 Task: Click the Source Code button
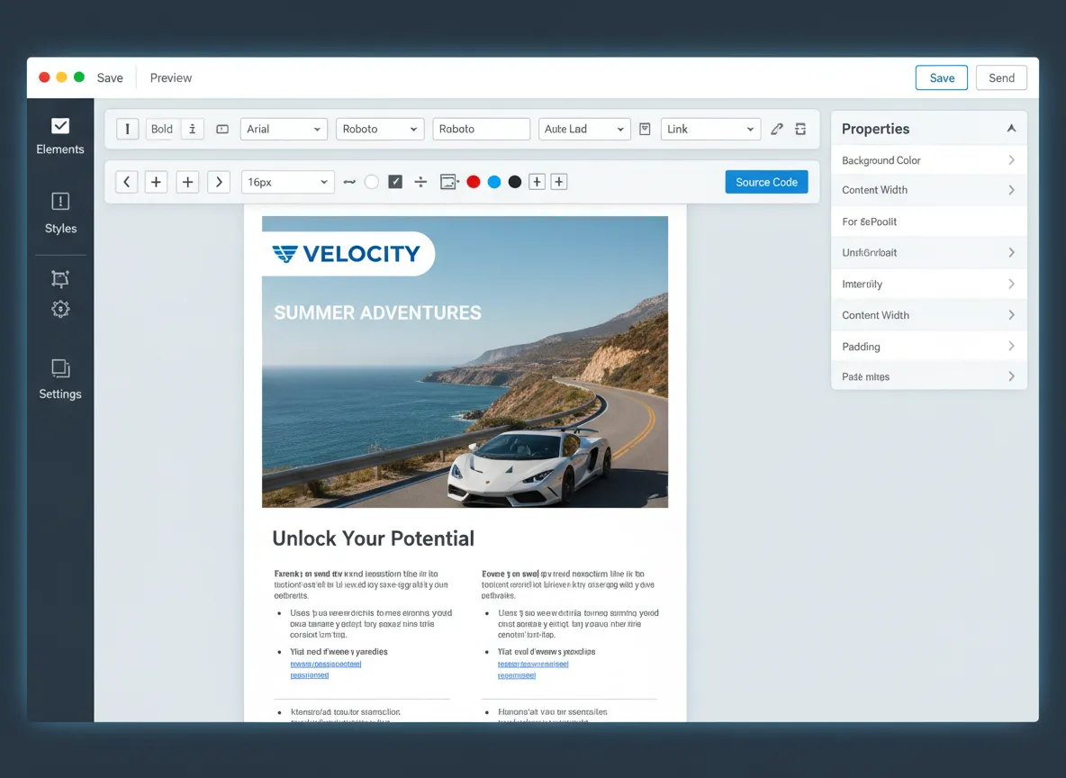coord(766,181)
